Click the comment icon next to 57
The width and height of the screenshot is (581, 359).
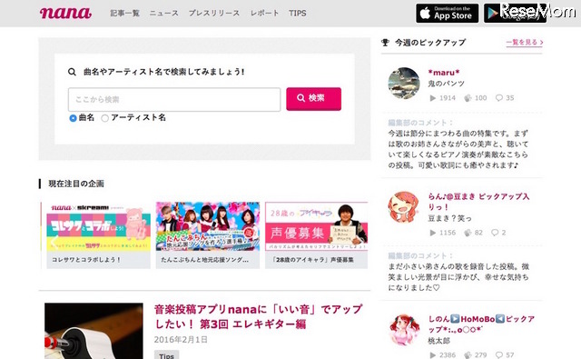[499, 355]
